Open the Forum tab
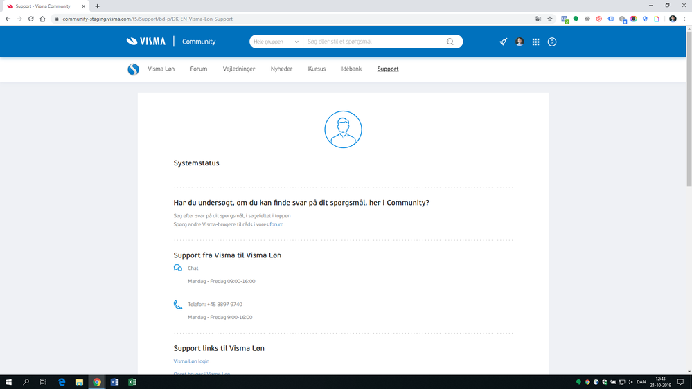The width and height of the screenshot is (692, 389). coord(199,69)
